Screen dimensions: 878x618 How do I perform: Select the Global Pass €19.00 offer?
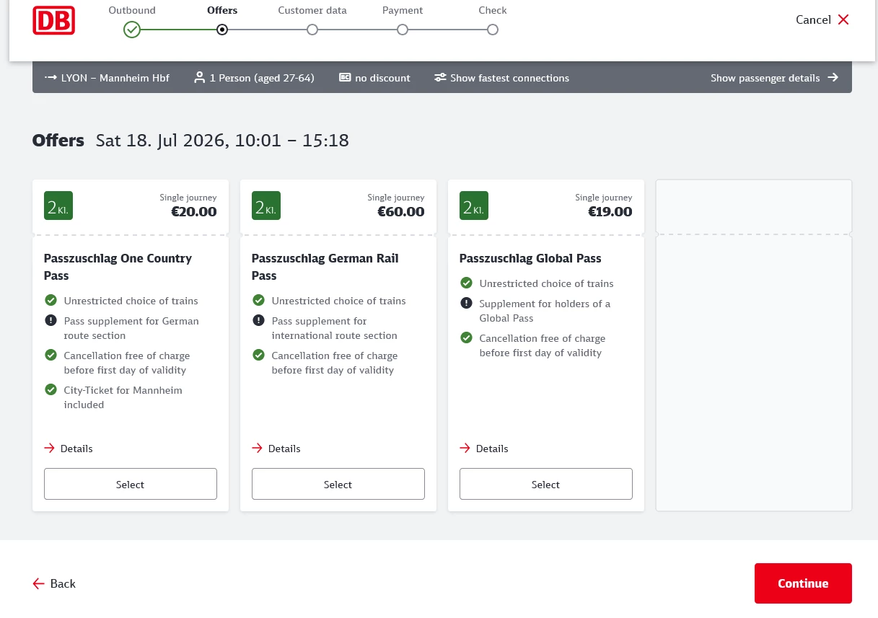point(546,484)
